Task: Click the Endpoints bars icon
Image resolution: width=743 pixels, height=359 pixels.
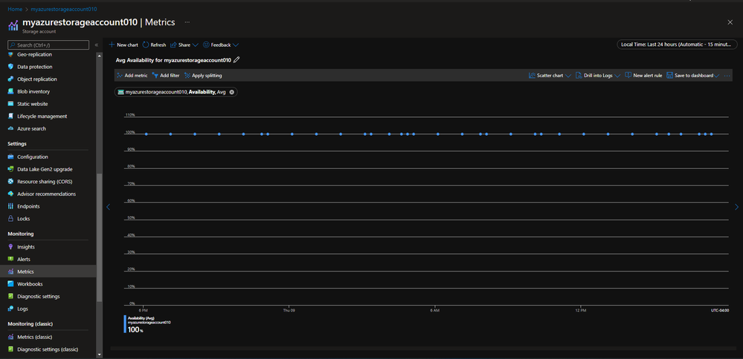Action: pos(10,206)
